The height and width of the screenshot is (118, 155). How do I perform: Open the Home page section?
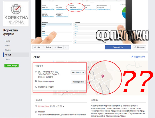click(7, 41)
